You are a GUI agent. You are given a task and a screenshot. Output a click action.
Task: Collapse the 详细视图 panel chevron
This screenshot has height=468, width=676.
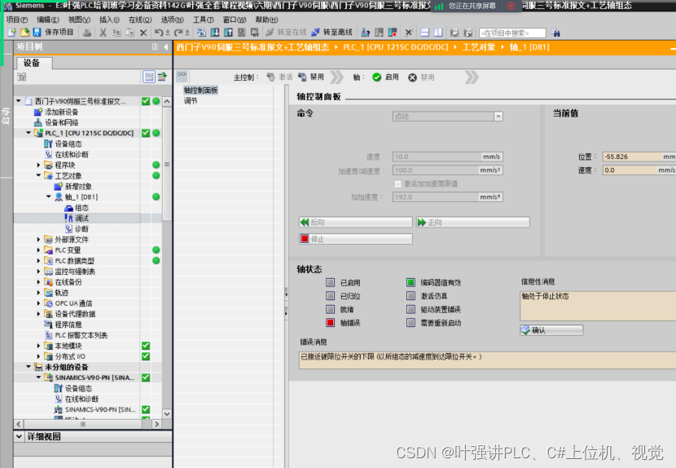(x=19, y=436)
